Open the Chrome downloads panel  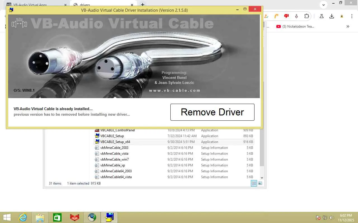(332, 16)
